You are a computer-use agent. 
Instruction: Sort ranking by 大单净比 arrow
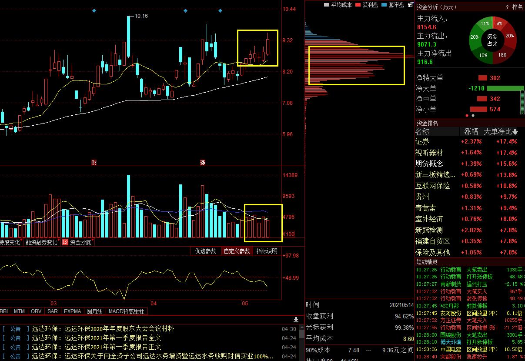pos(515,132)
